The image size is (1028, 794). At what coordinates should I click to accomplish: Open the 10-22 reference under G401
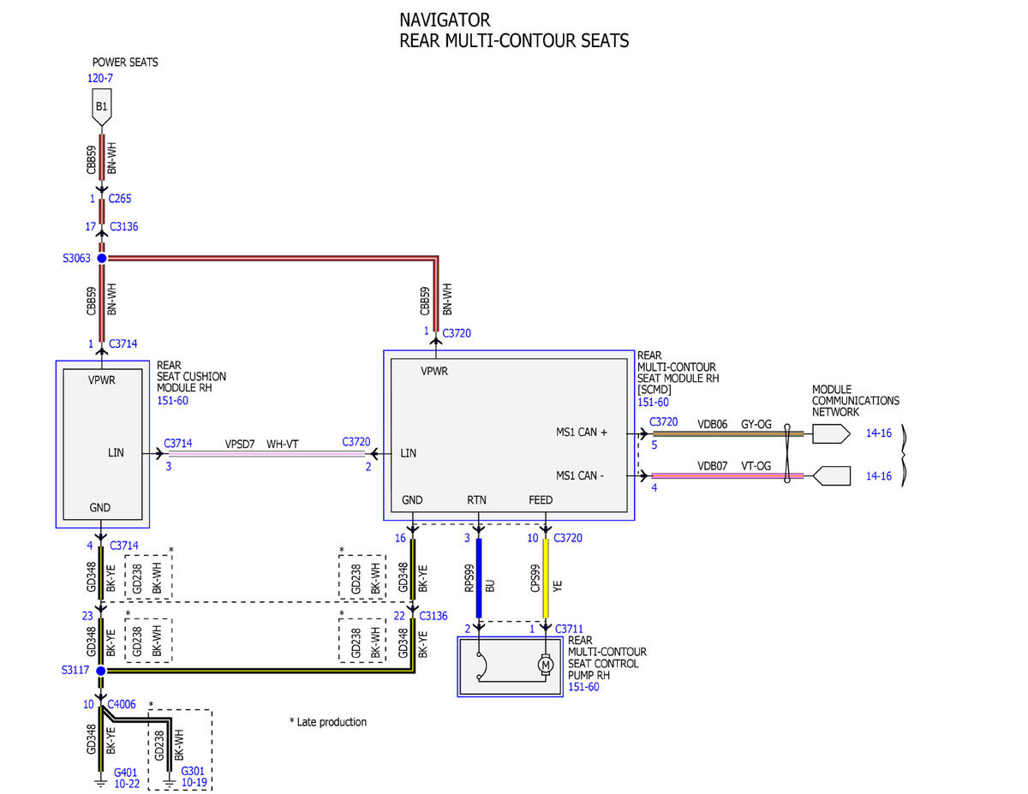(127, 783)
